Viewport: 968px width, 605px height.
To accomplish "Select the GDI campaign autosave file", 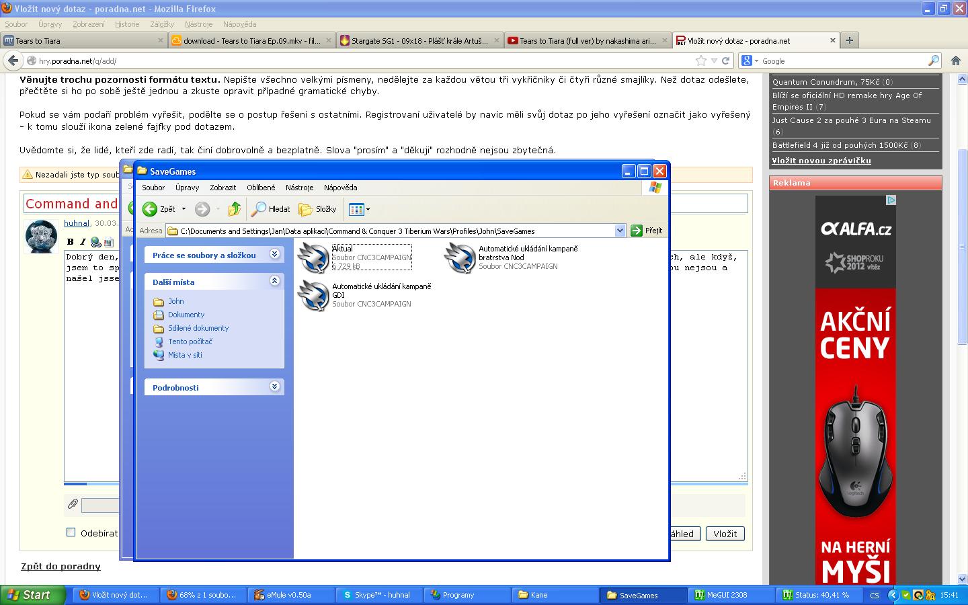I will coord(314,296).
